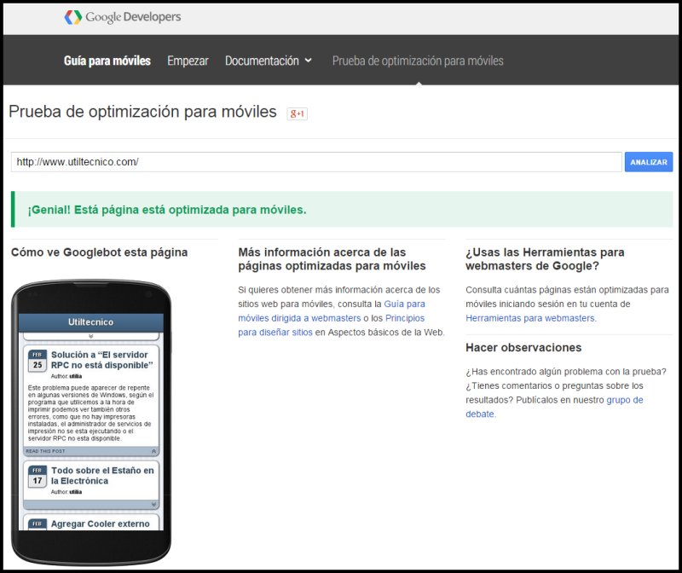Open post 'Agregar Cooler externo'

[100, 524]
